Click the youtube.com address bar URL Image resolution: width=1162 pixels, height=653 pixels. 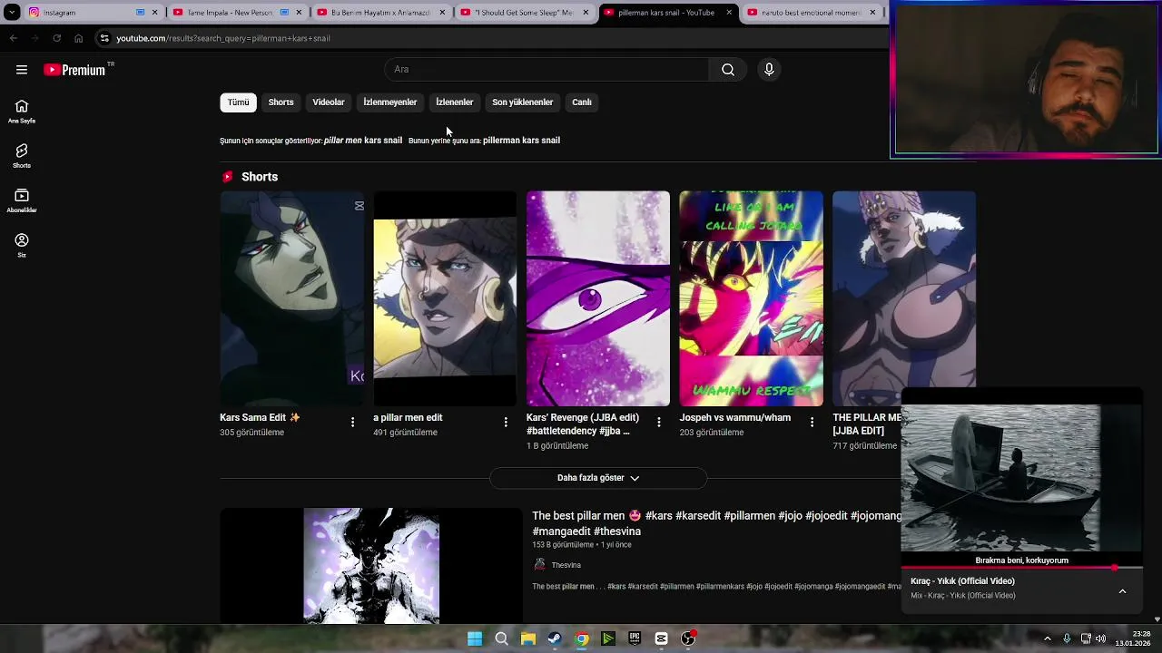(x=223, y=38)
